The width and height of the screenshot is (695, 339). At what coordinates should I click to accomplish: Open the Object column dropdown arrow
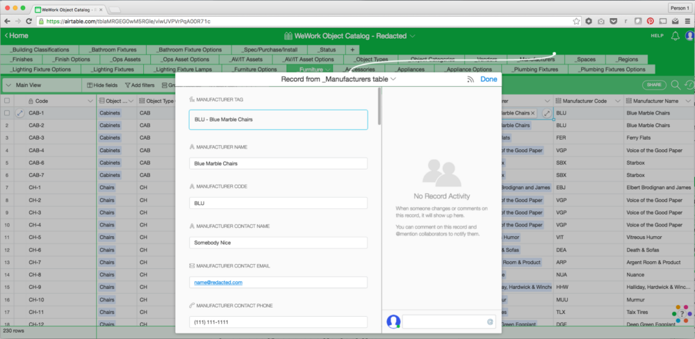pyautogui.click(x=131, y=101)
